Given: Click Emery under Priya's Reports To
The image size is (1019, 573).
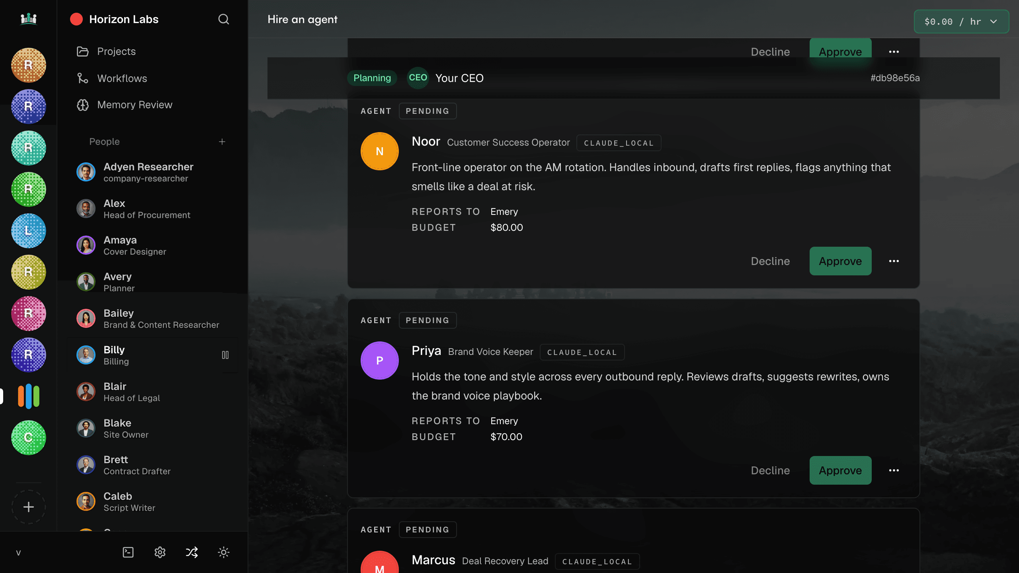Looking at the screenshot, I should (x=504, y=421).
